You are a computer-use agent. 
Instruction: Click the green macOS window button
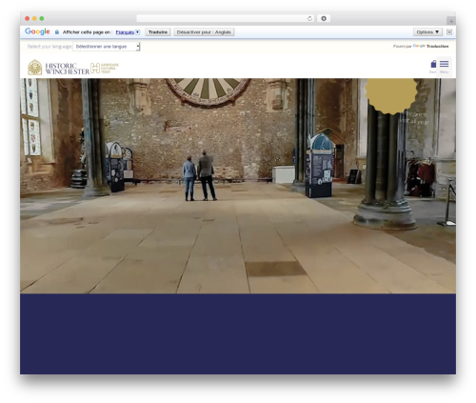click(42, 18)
